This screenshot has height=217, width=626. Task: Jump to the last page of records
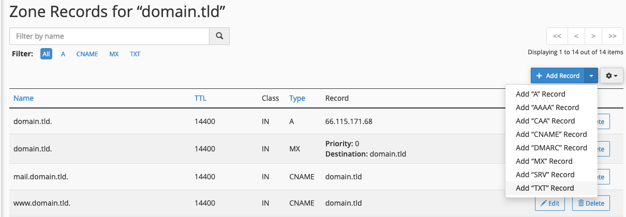(612, 36)
